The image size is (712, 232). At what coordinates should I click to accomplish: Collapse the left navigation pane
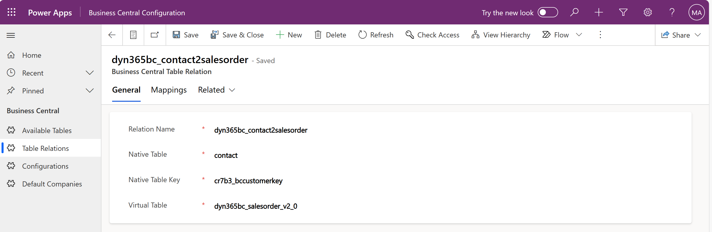[11, 35]
